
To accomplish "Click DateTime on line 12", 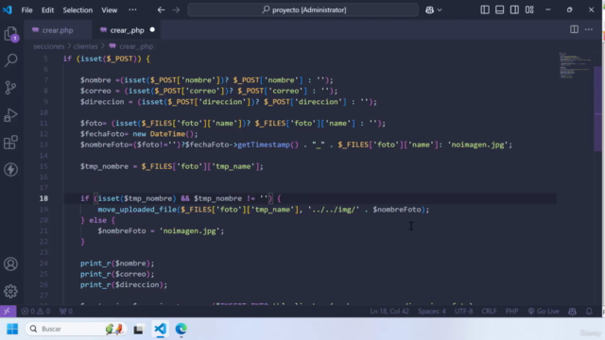I will tap(167, 134).
